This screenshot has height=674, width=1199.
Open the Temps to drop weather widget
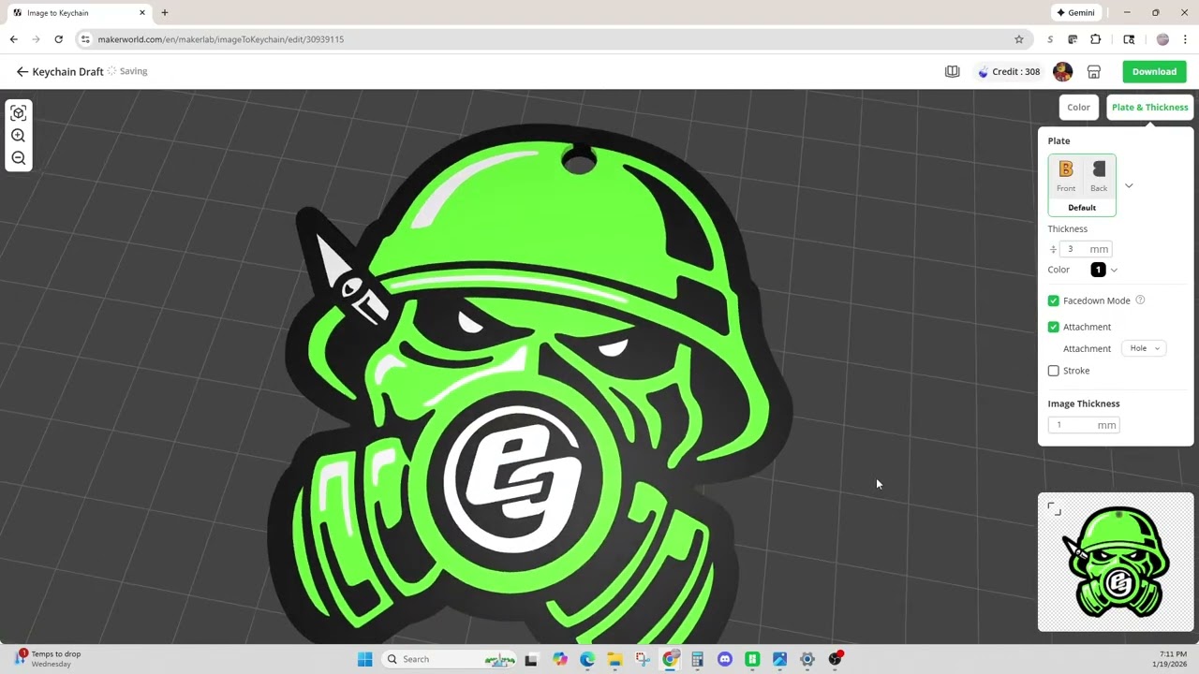pos(49,659)
